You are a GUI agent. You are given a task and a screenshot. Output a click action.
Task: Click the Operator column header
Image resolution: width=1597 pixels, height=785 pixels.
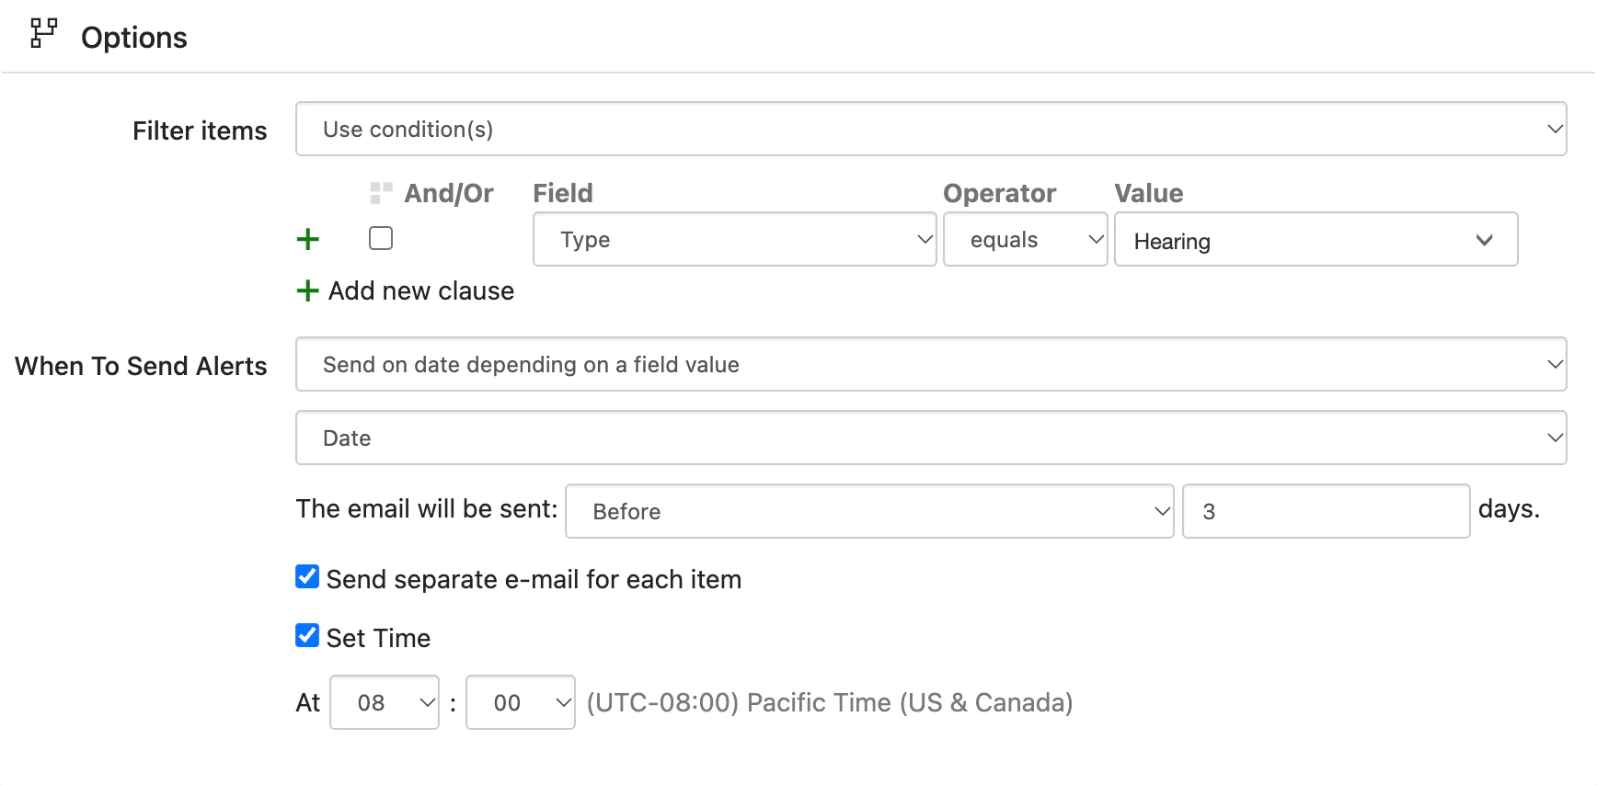click(x=1000, y=193)
